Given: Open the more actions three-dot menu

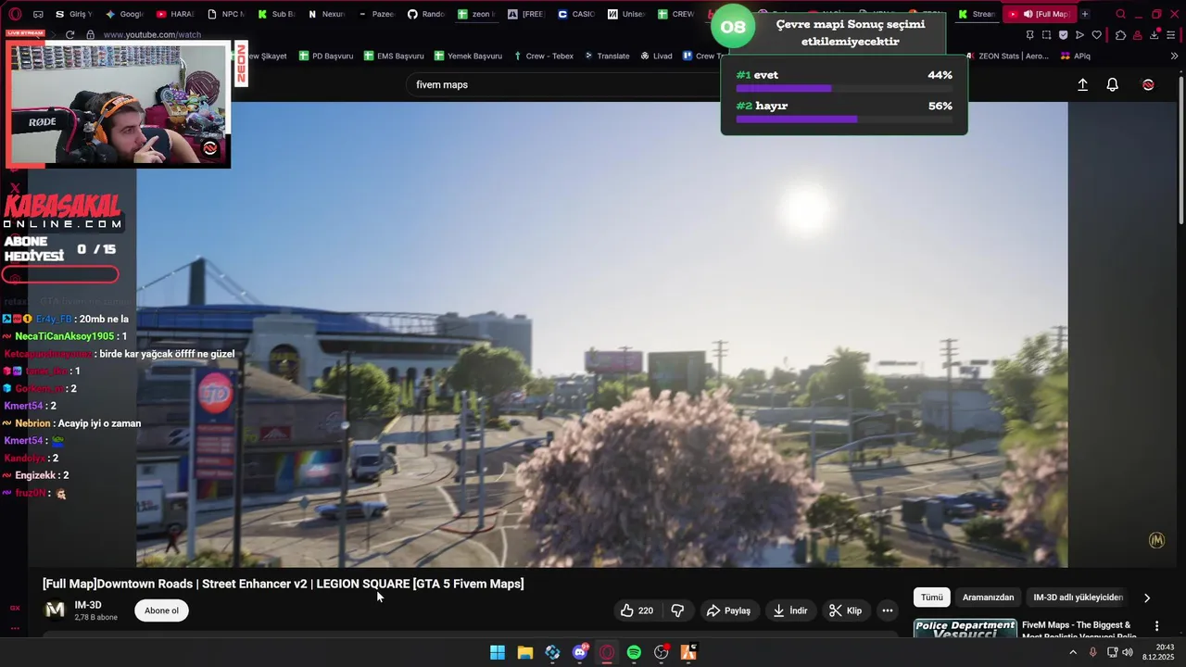Looking at the screenshot, I should [x=887, y=610].
